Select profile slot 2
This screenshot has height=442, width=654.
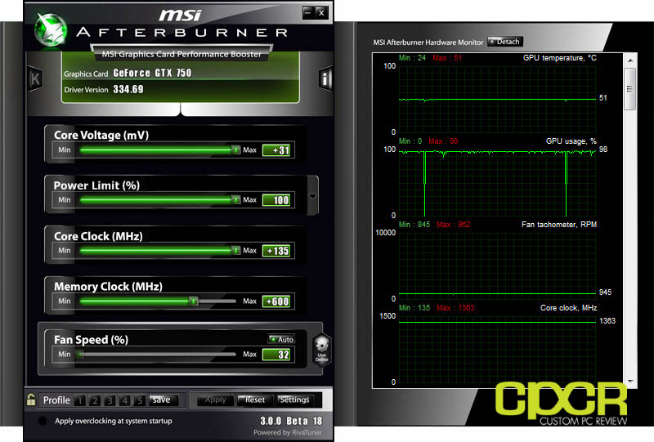tap(95, 400)
